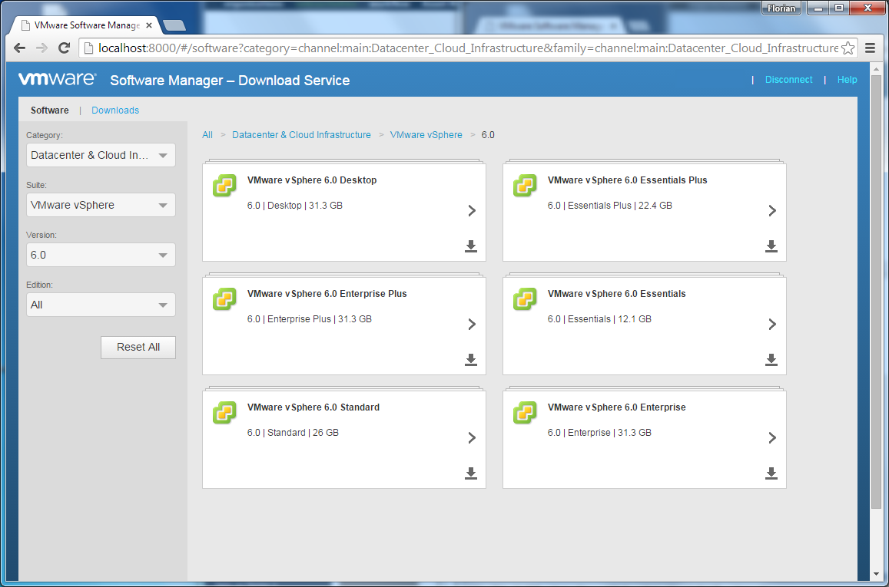Image resolution: width=889 pixels, height=587 pixels.
Task: Click the vSphere 6.0 Essentials product icon
Action: tap(525, 299)
